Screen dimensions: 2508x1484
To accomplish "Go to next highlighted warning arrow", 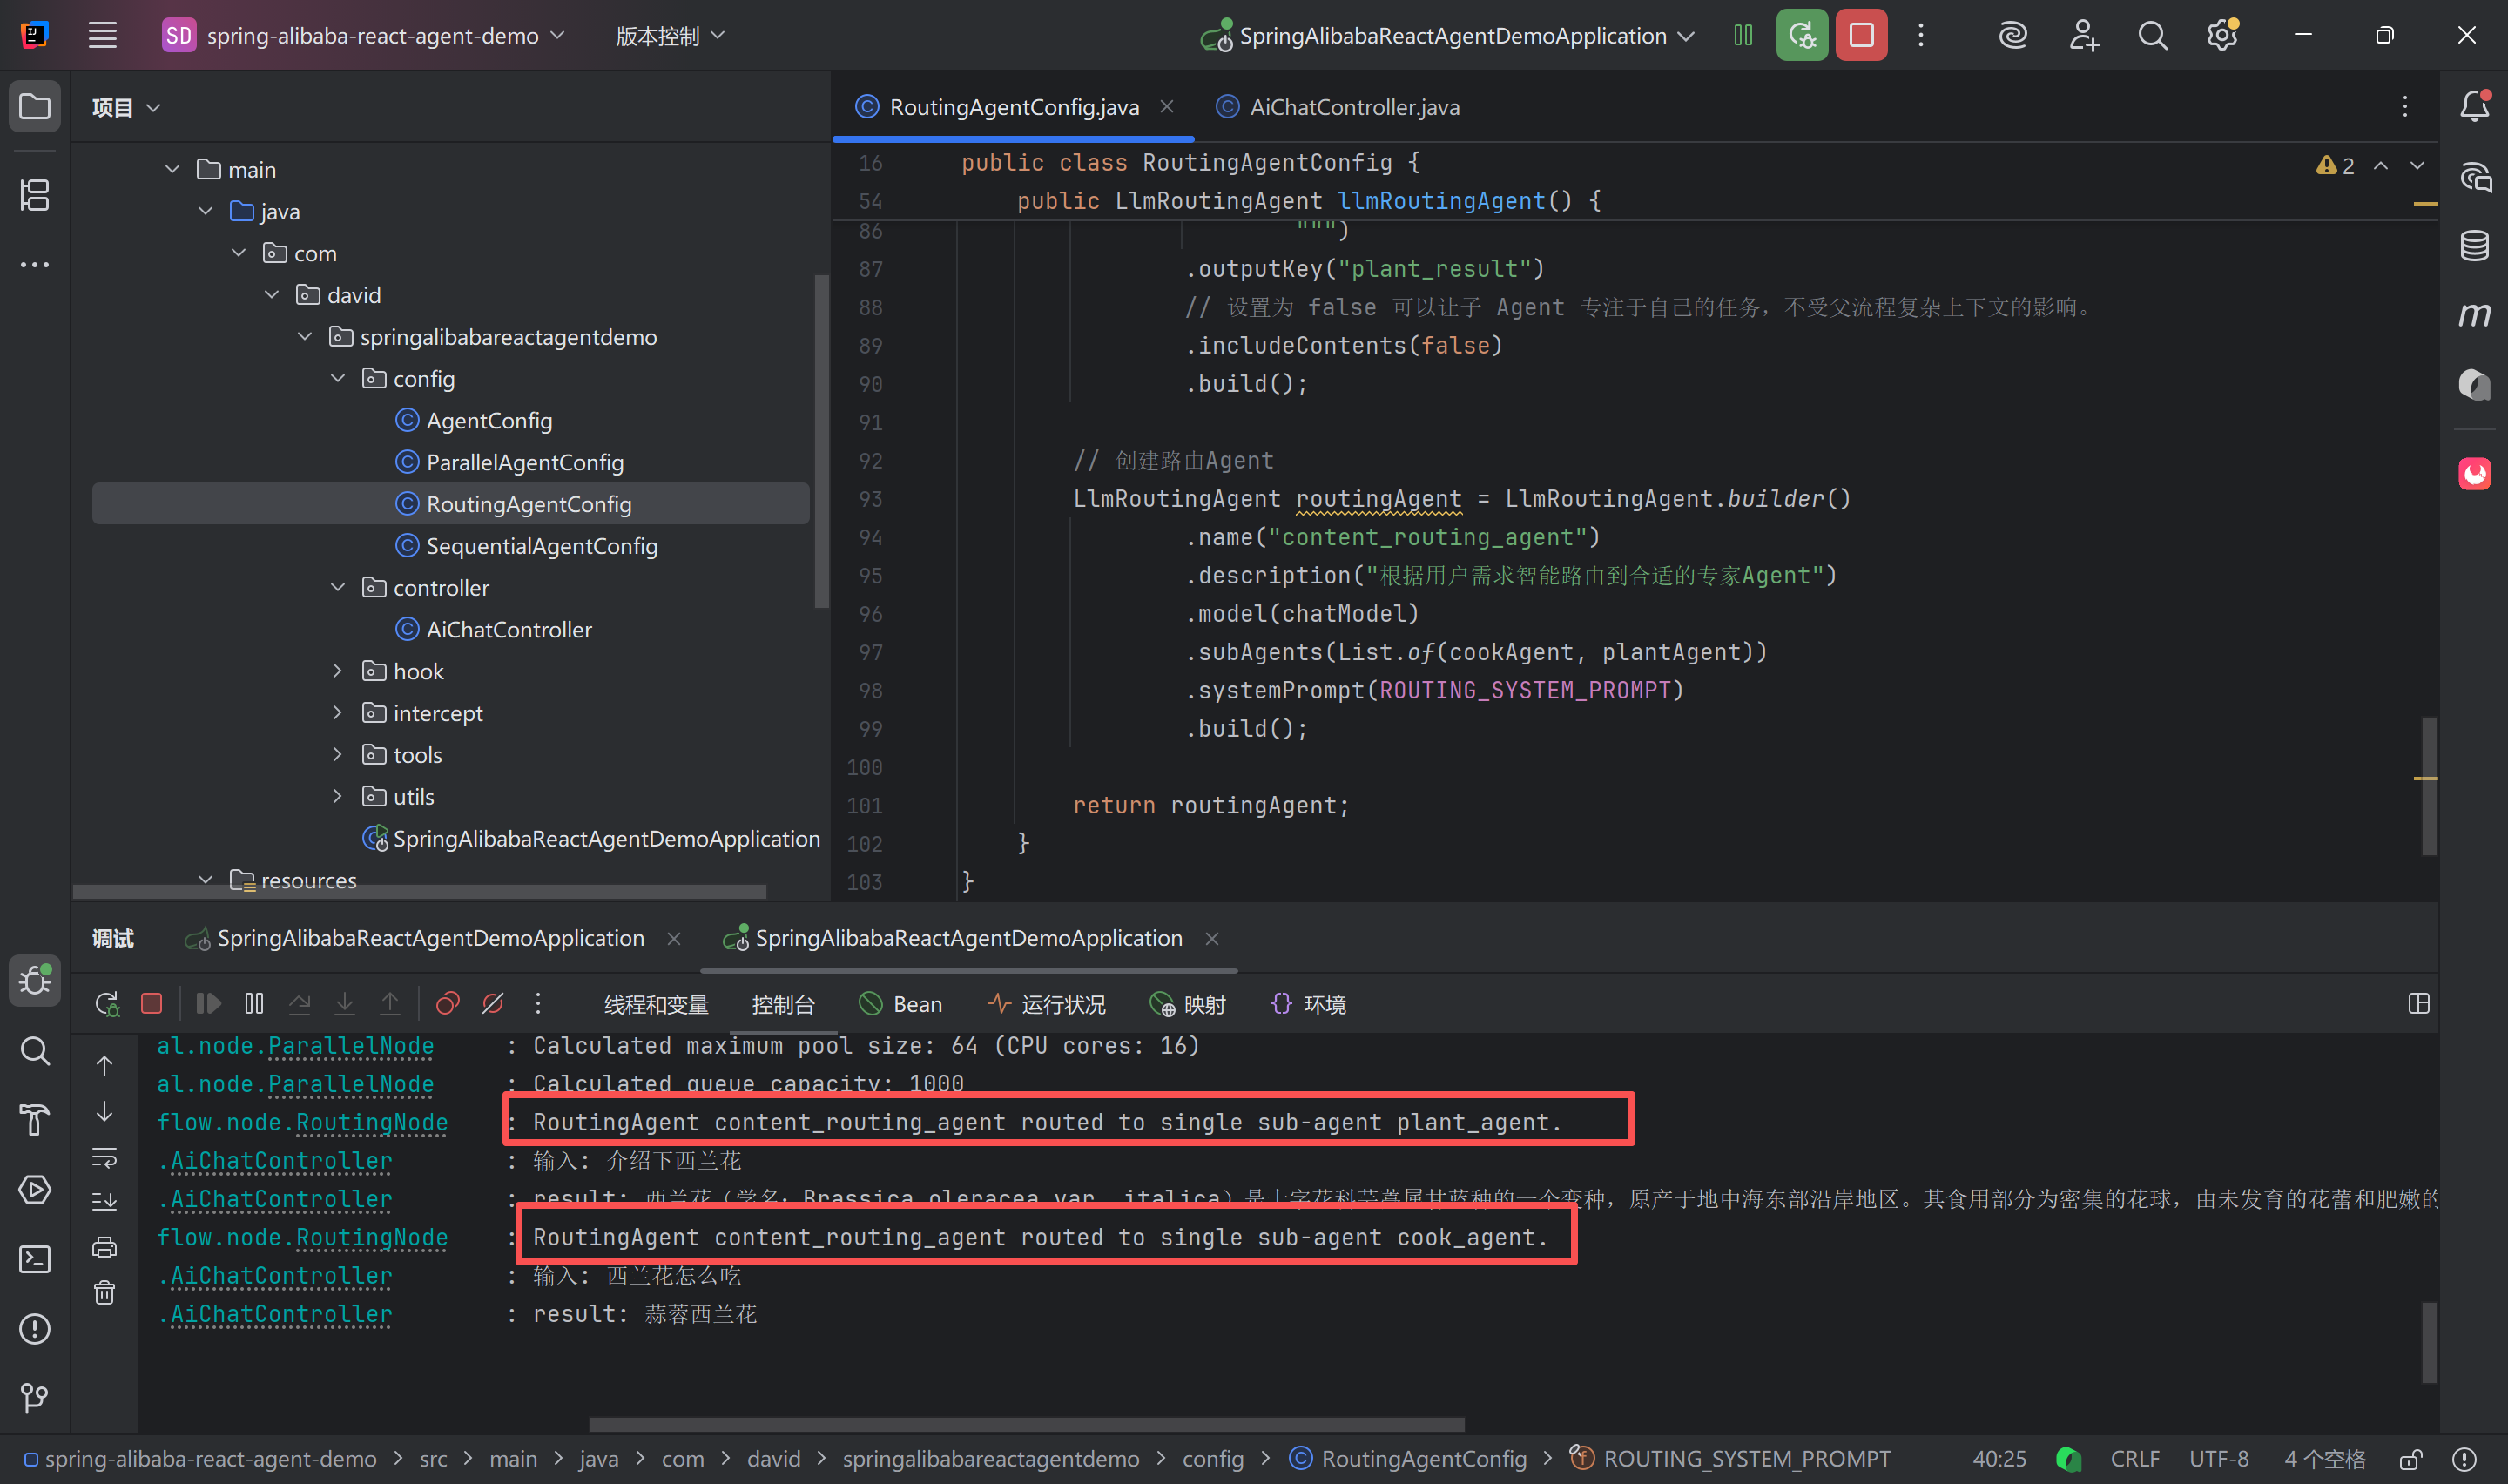I will [2417, 165].
